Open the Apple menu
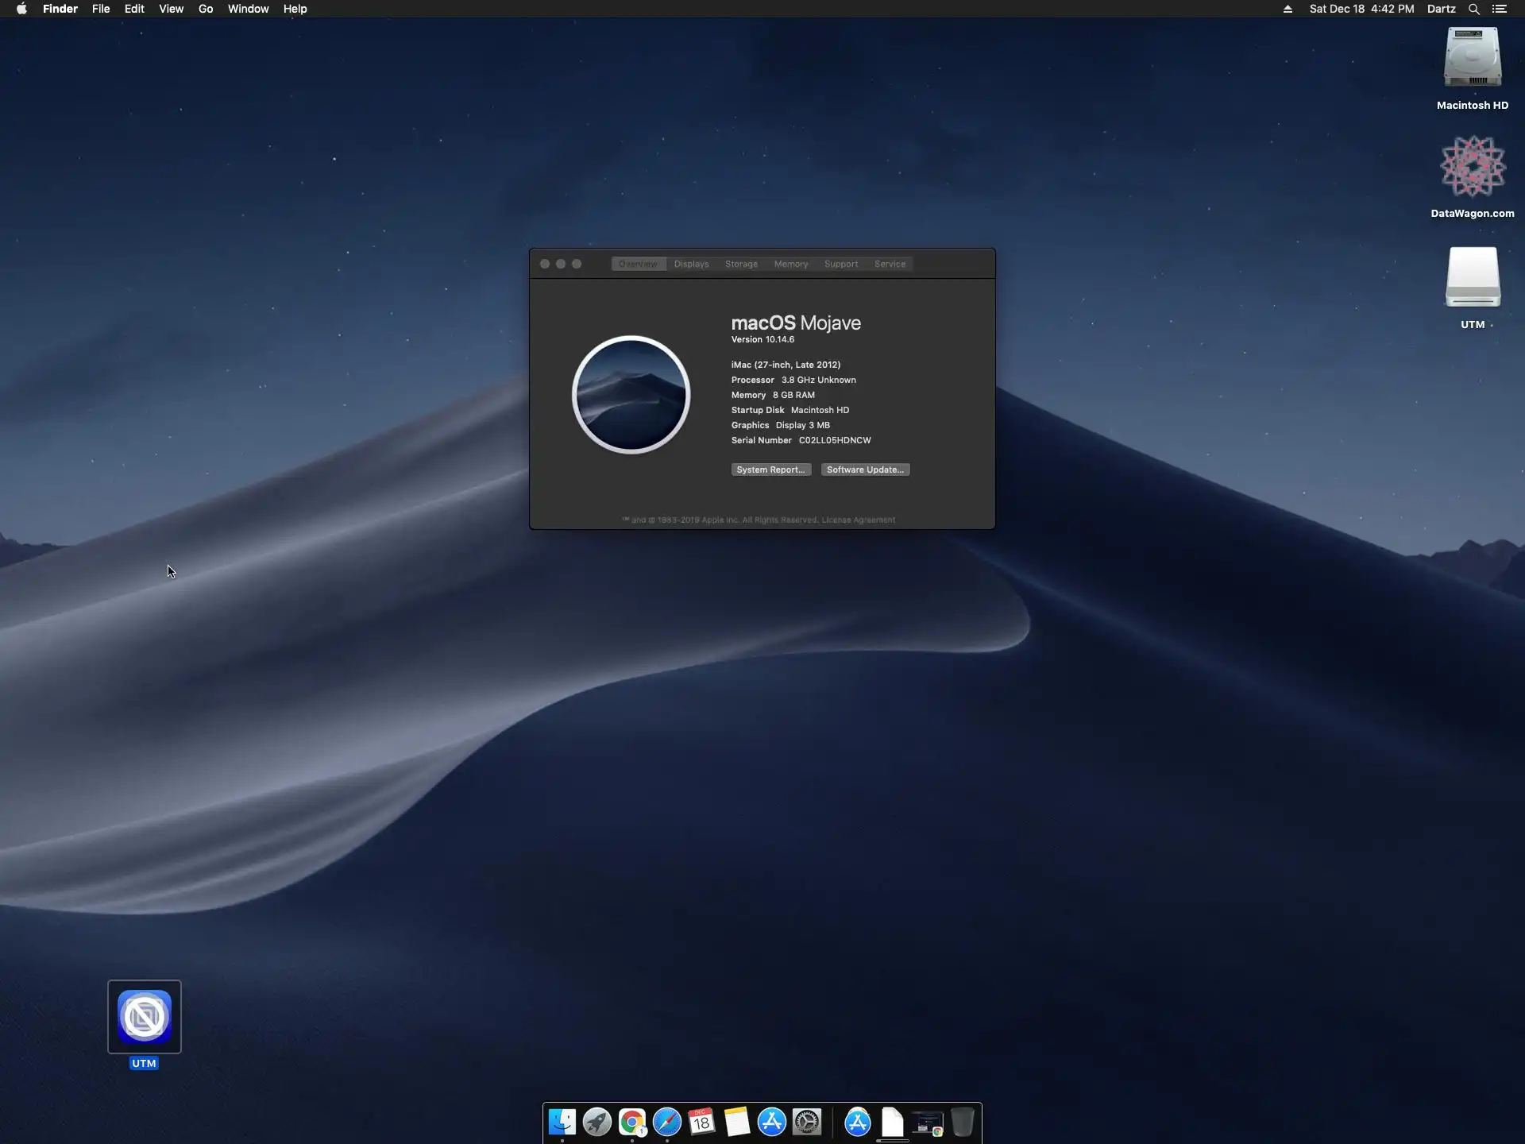Viewport: 1525px width, 1144px height. (21, 9)
